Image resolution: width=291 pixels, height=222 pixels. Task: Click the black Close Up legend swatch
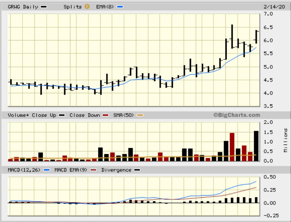(x=62, y=115)
